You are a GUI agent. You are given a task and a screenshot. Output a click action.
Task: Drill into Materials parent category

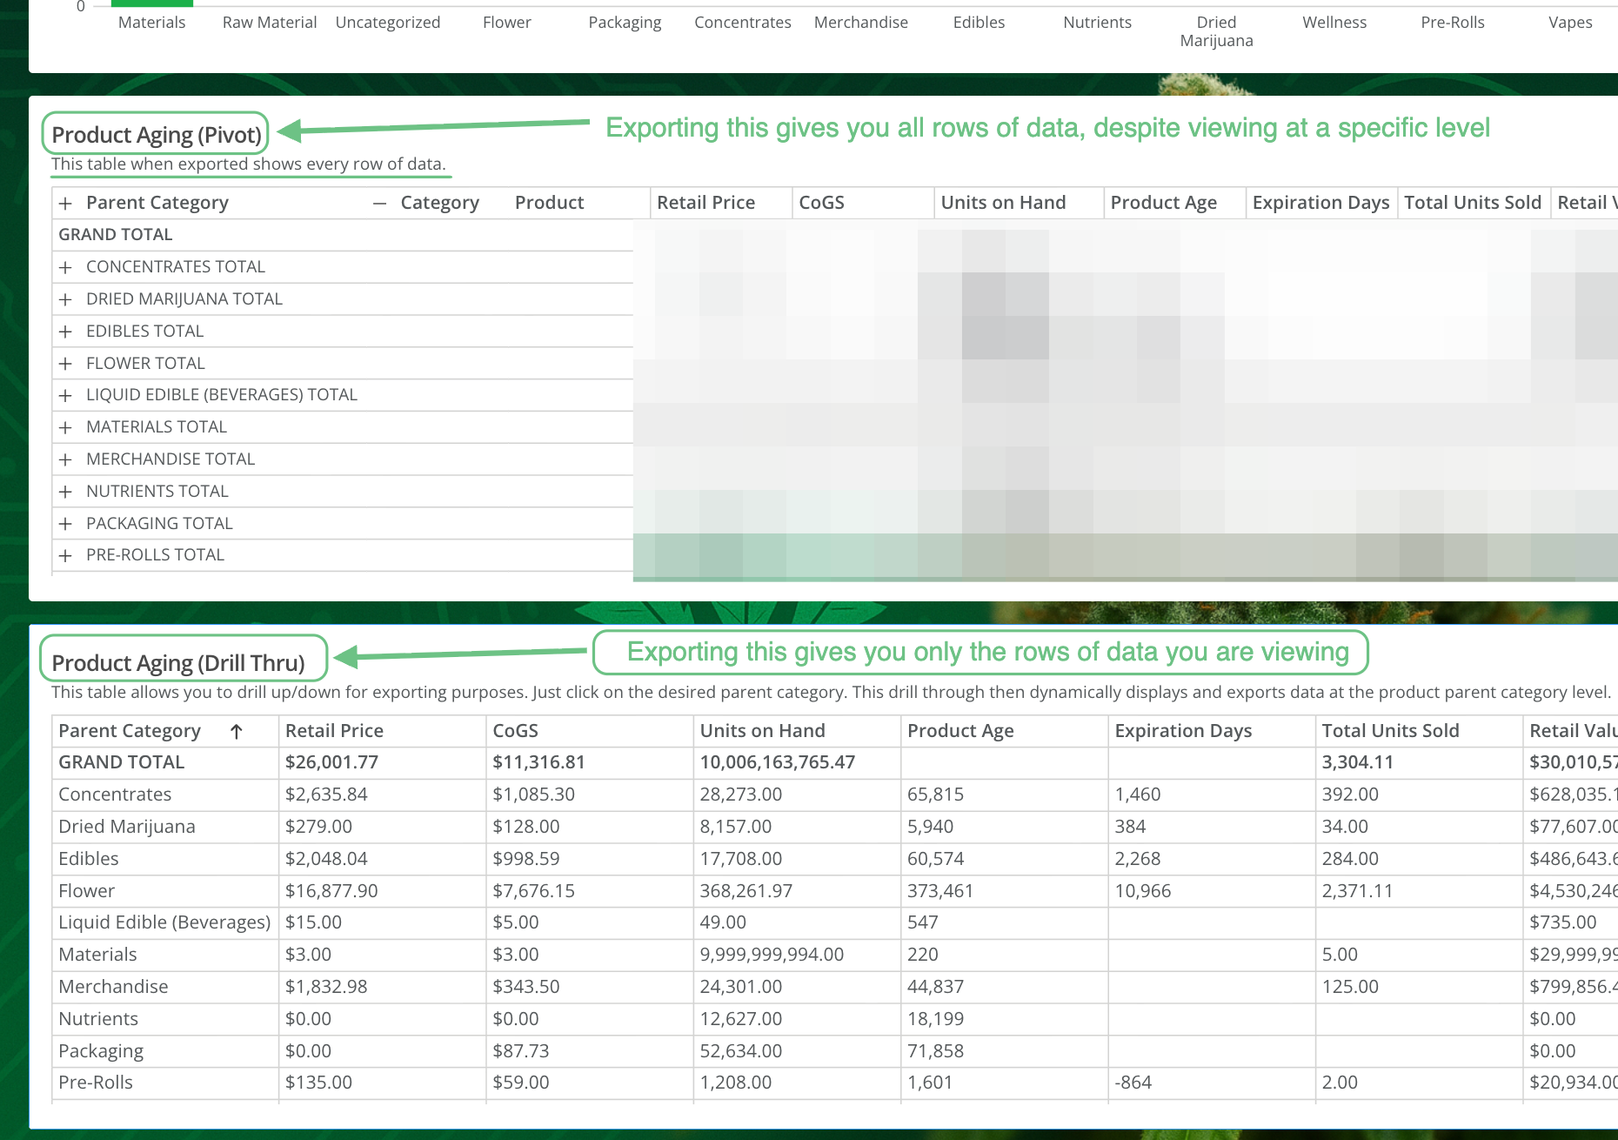pyautogui.click(x=97, y=955)
